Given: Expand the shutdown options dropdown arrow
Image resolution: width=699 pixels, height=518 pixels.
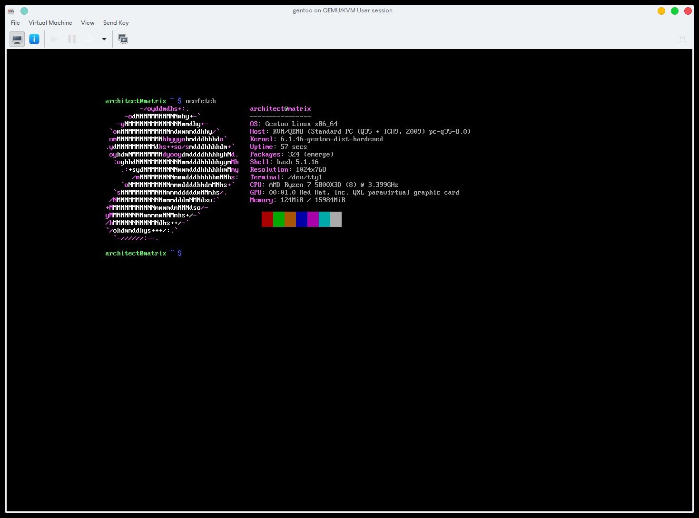Looking at the screenshot, I should tap(104, 39).
